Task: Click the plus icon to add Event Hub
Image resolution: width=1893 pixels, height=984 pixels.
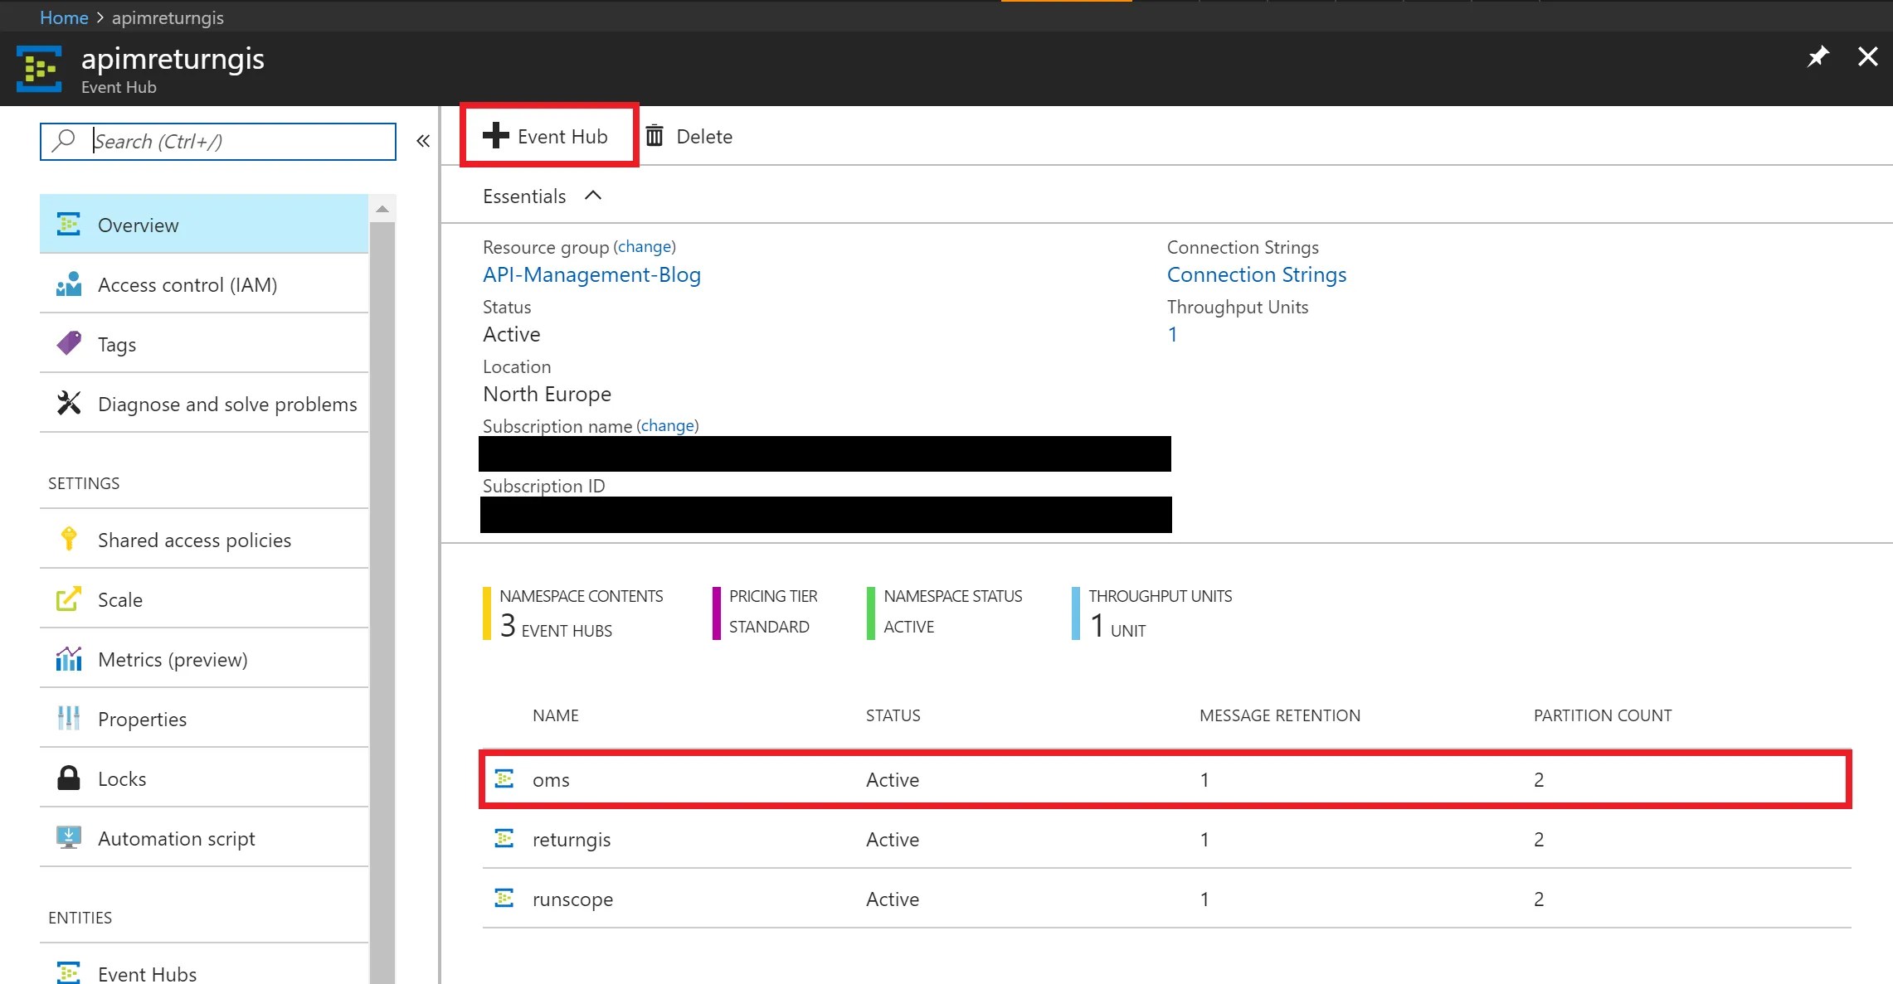Action: pyautogui.click(x=496, y=135)
